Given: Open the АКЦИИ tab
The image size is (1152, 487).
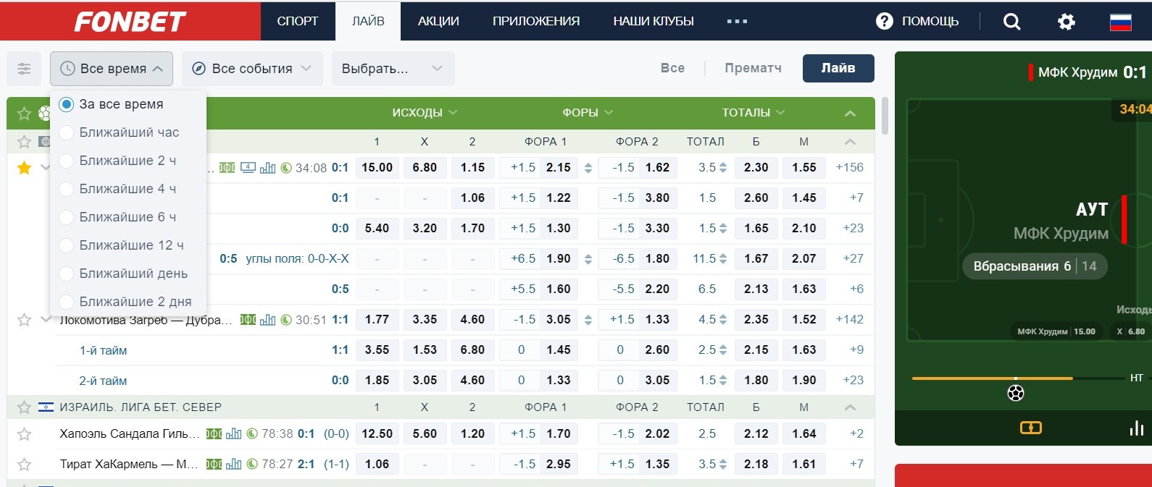Looking at the screenshot, I should pyautogui.click(x=438, y=21).
